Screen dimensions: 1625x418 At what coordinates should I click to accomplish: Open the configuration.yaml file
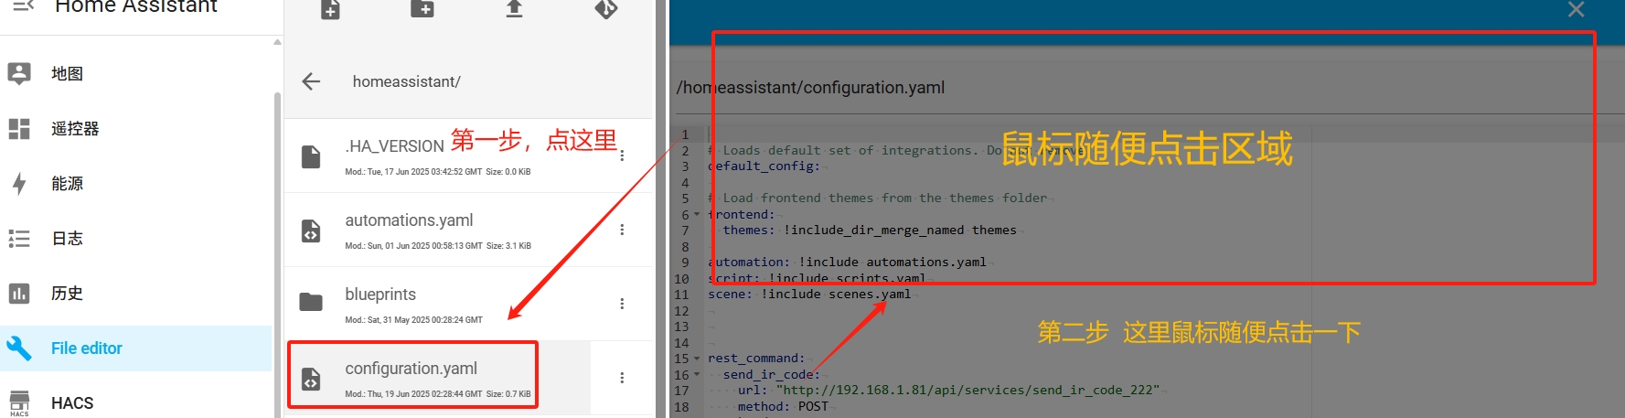[x=411, y=369]
